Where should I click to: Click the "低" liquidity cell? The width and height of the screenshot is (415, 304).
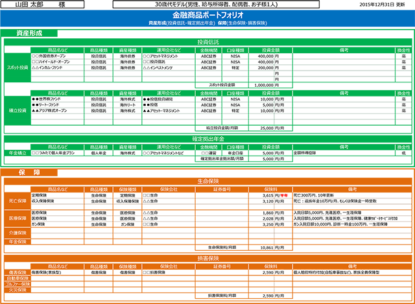(x=403, y=153)
